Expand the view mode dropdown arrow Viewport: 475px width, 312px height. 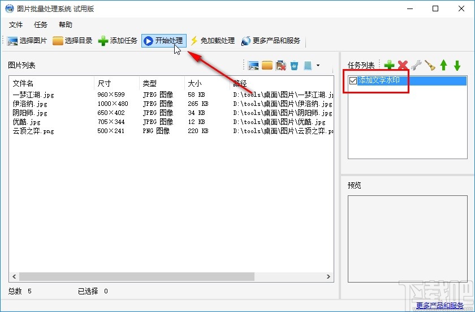coord(318,65)
